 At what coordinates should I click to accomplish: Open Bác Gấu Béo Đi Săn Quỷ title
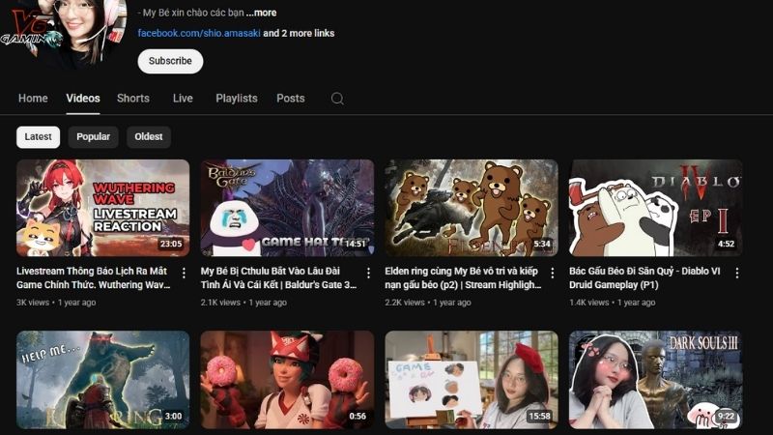[x=644, y=277]
